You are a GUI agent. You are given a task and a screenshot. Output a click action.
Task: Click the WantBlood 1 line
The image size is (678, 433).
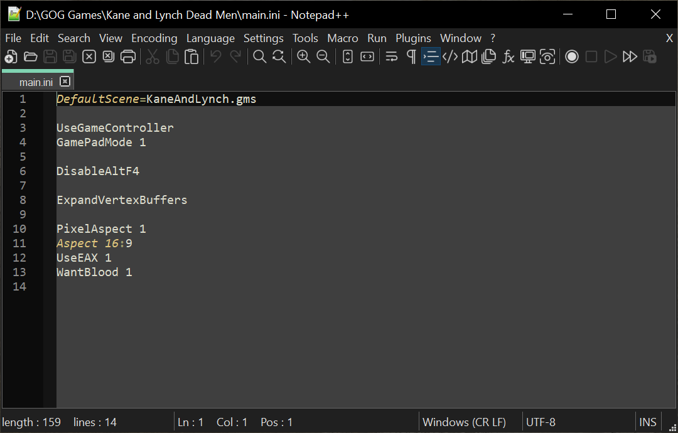click(94, 272)
